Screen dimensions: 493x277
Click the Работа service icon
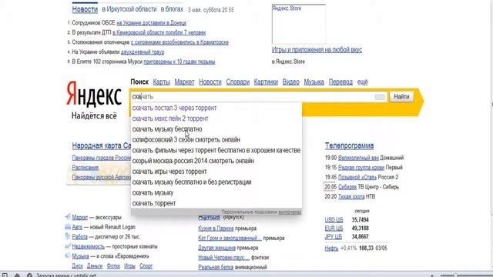(68, 236)
